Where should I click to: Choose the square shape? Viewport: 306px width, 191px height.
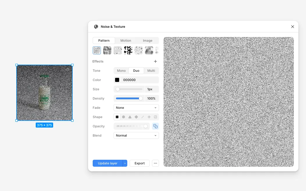click(x=117, y=117)
